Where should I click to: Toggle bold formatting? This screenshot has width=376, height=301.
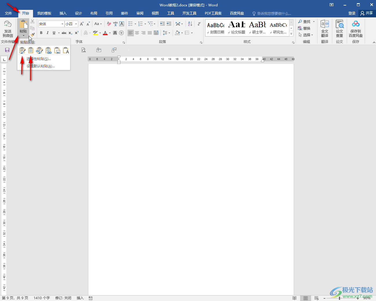41,33
